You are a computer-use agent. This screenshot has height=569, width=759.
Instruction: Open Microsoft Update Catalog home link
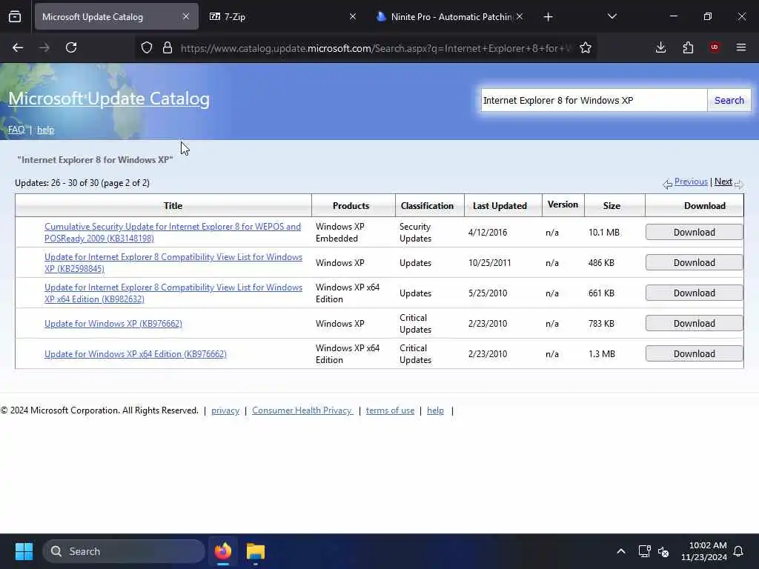click(109, 99)
